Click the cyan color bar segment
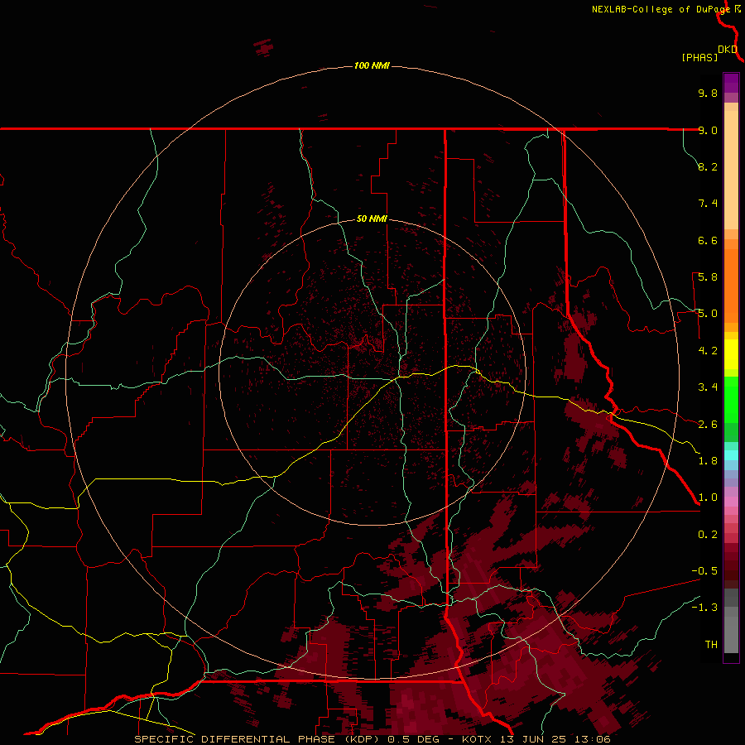 point(731,455)
